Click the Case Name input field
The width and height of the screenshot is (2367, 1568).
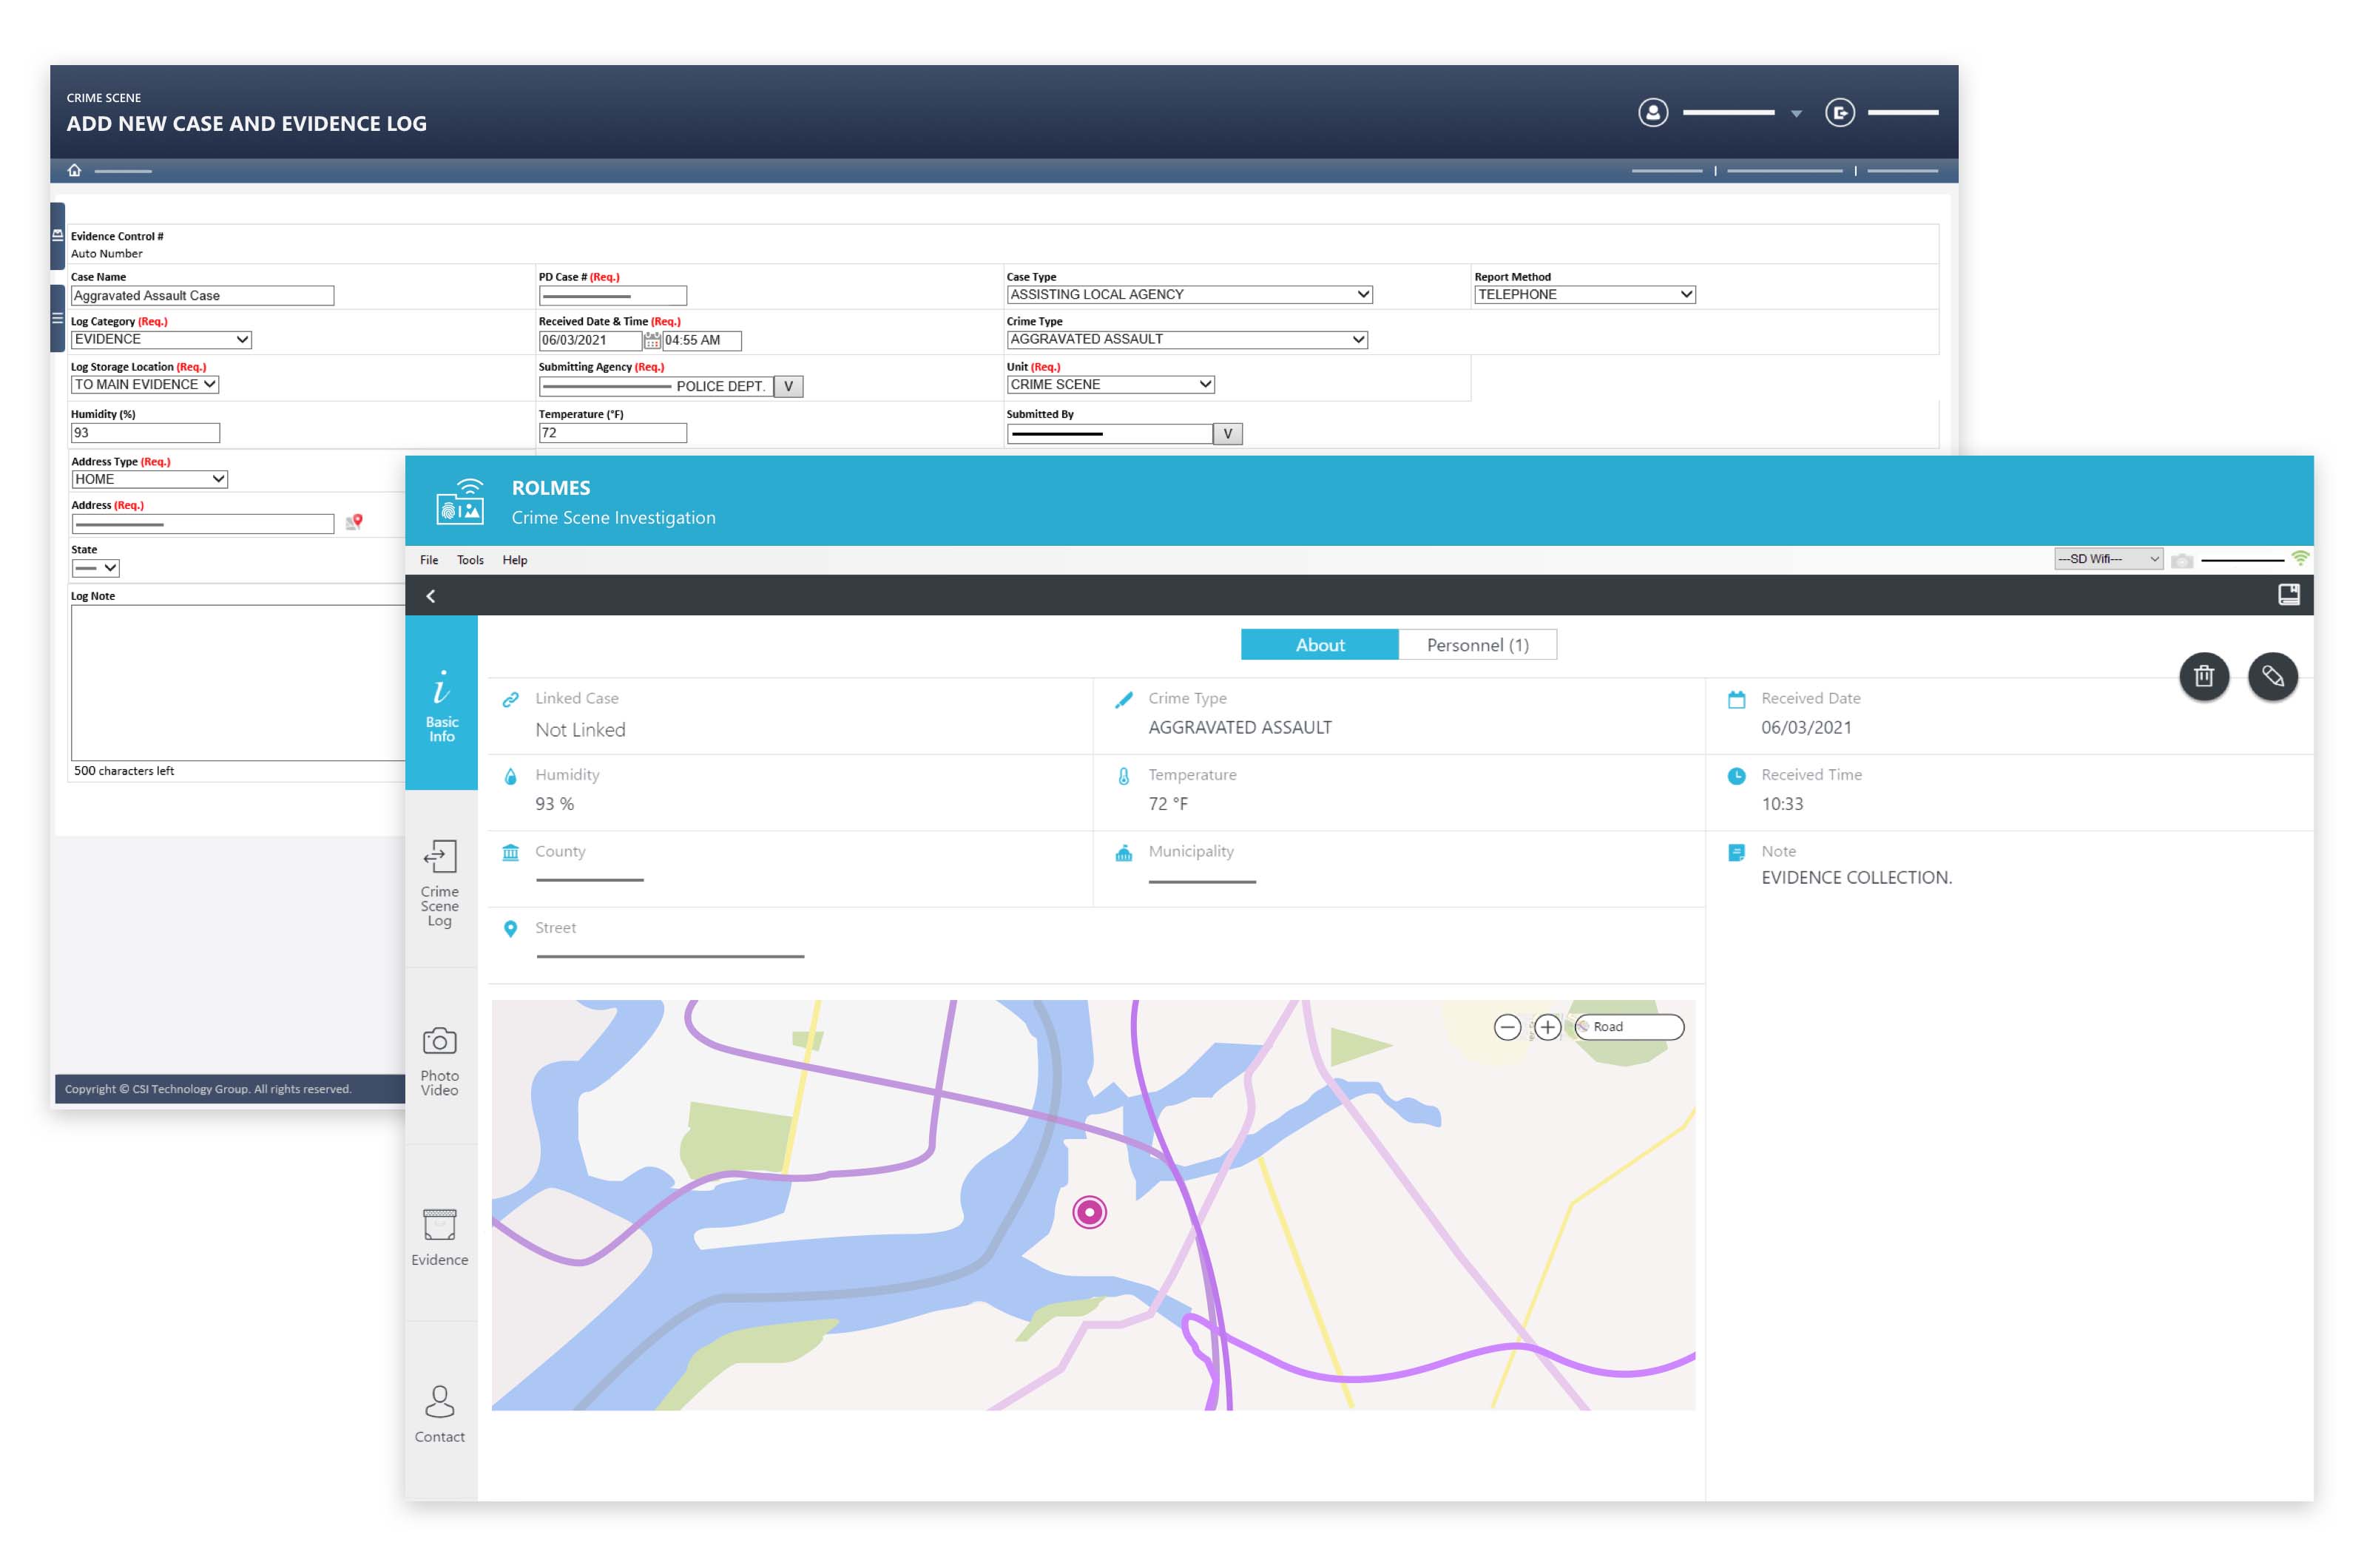[x=202, y=296]
